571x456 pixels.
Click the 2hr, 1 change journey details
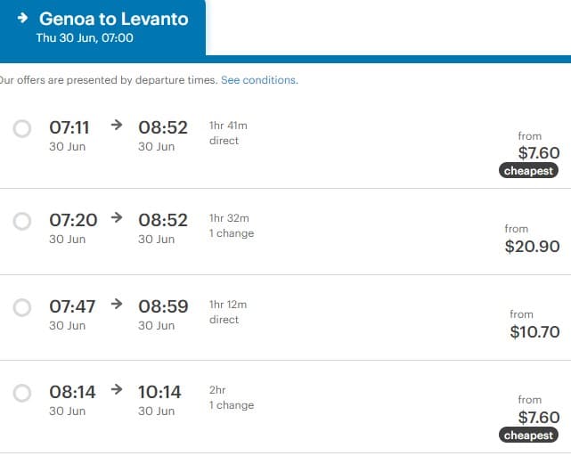coord(231,397)
